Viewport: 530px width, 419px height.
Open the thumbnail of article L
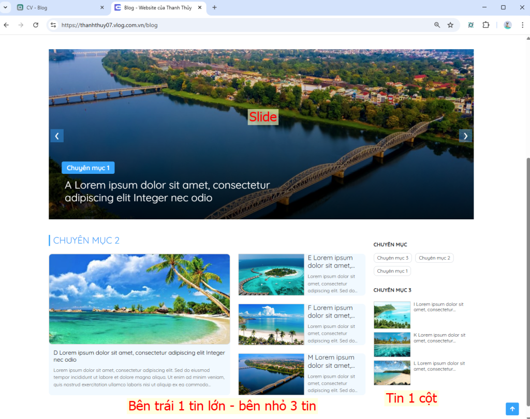pos(392,373)
